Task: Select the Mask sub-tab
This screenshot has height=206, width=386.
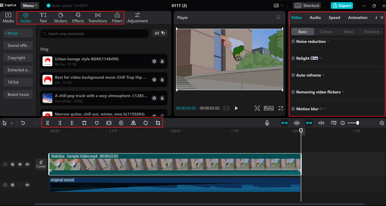Action: (349, 32)
